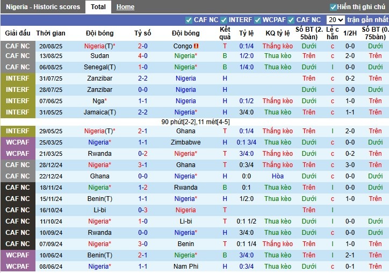Click the Nga team name
The image size is (389, 273).
[99, 101]
